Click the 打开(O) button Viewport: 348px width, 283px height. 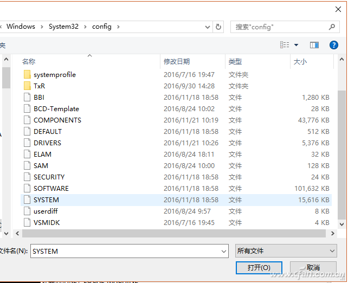(259, 268)
